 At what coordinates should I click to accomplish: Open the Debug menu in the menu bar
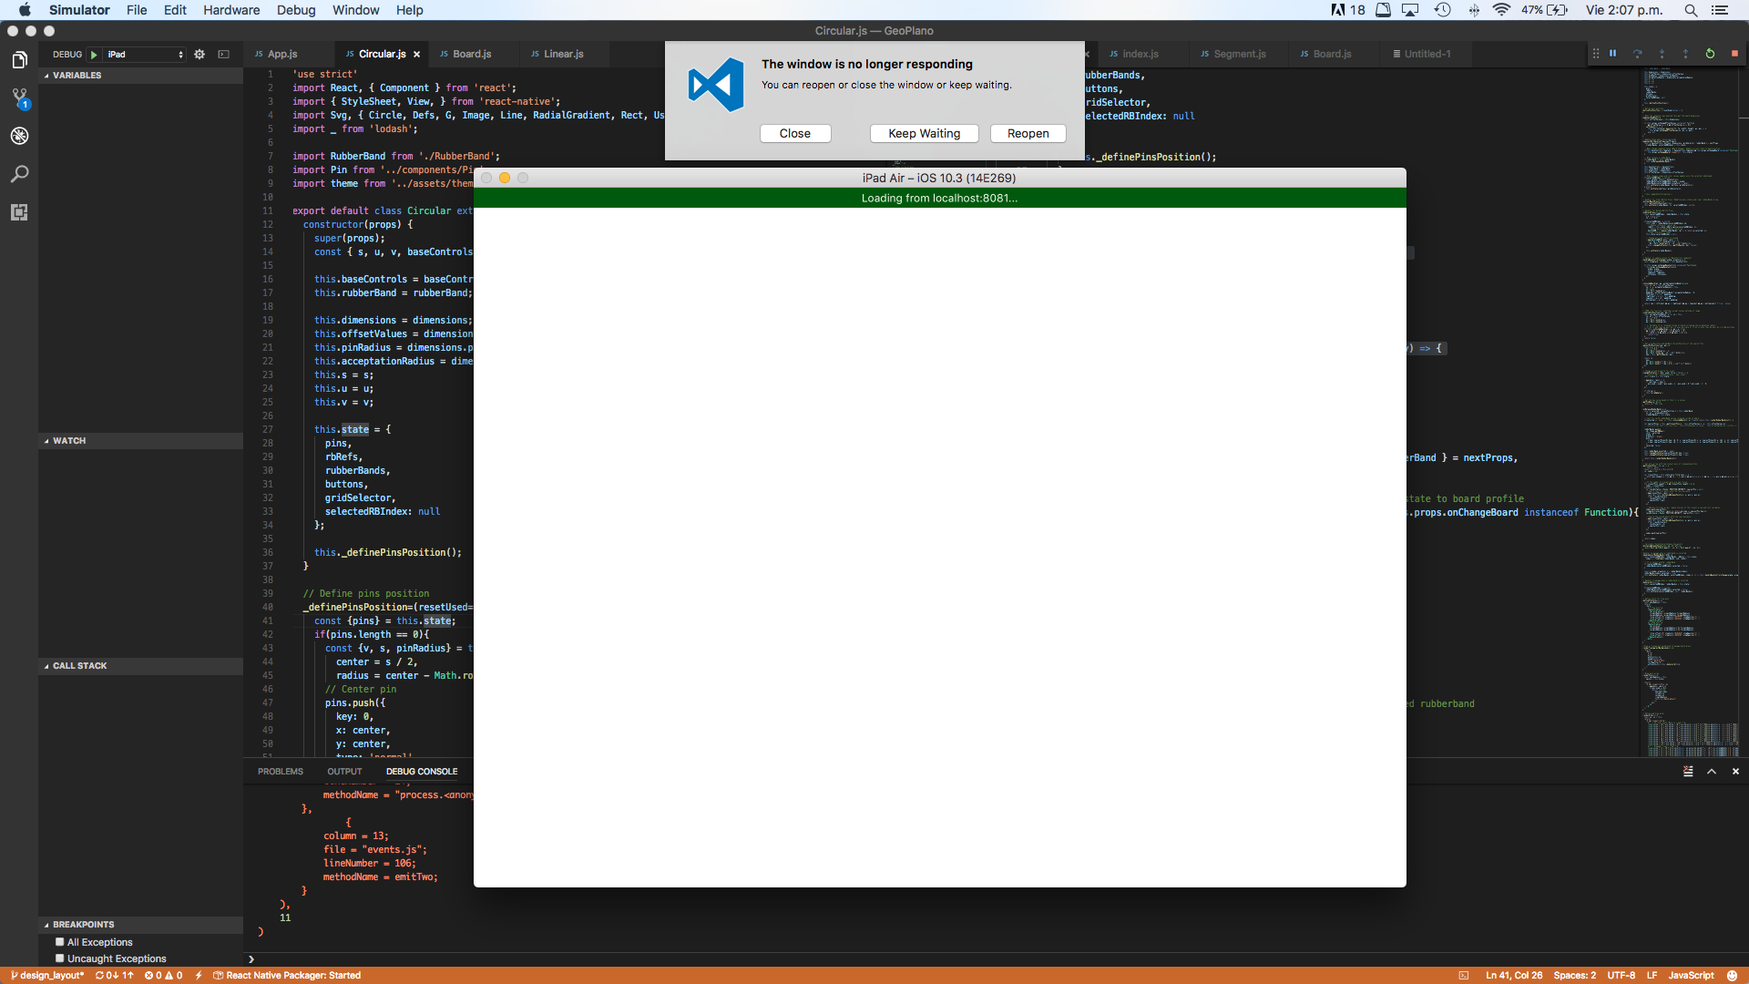click(295, 10)
